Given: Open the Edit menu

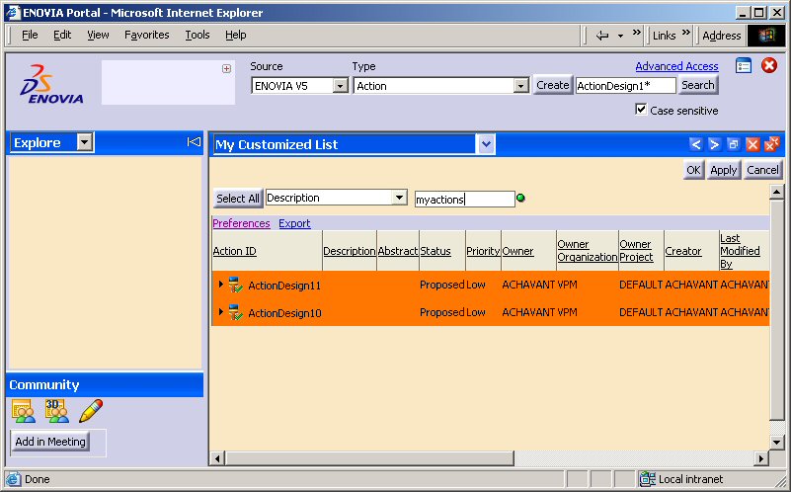Looking at the screenshot, I should tap(62, 35).
